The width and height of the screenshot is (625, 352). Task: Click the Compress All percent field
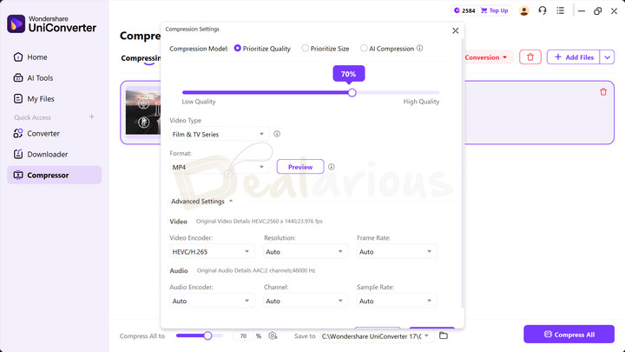[x=244, y=335]
